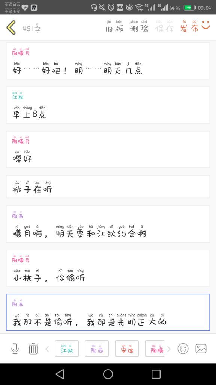Viewport: 216px width, 385px height.
Task: Tap the trash can icon
Action: (33, 349)
